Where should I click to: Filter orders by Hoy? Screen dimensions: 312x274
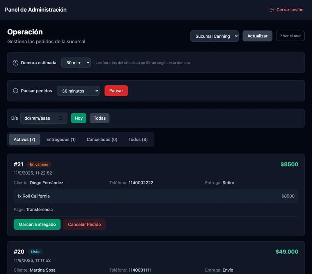click(79, 118)
